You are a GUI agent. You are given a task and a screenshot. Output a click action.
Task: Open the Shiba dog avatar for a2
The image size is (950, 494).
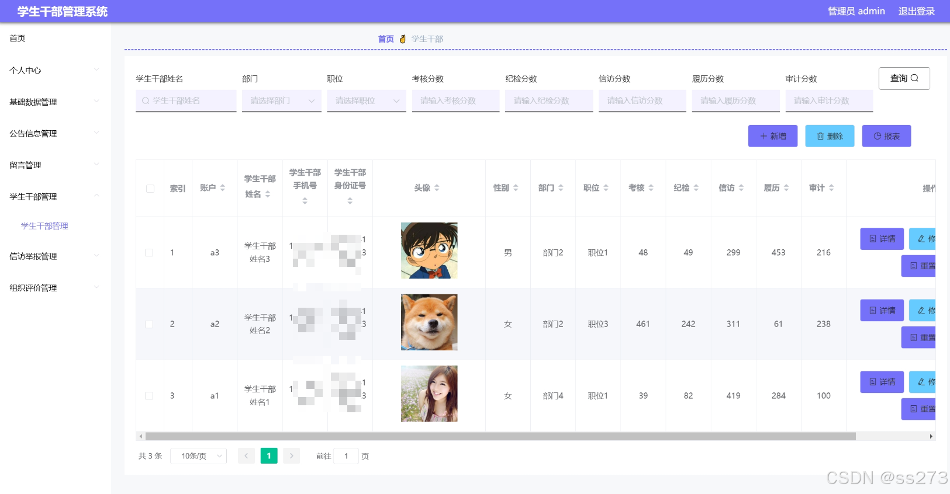point(429,322)
